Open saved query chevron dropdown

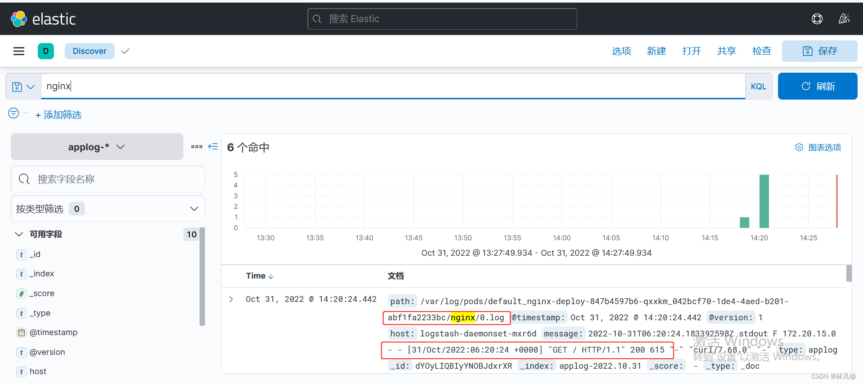coord(31,87)
